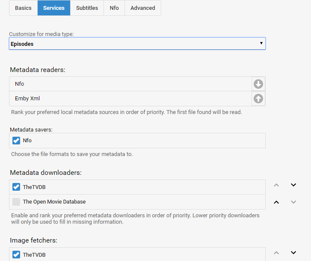Move TheTVDB metadata downloader up in priority
Image resolution: width=311 pixels, height=261 pixels.
276,185
